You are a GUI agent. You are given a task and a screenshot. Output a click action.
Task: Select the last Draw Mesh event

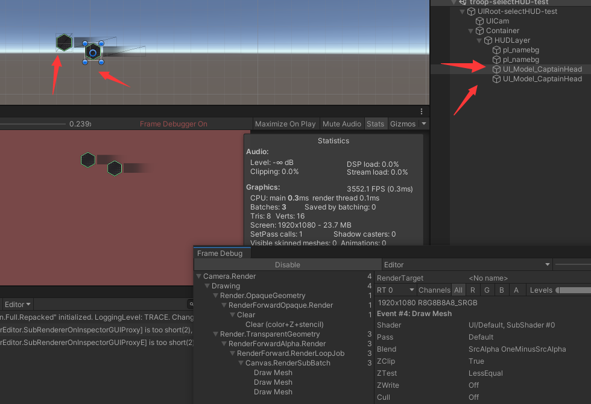[273, 392]
